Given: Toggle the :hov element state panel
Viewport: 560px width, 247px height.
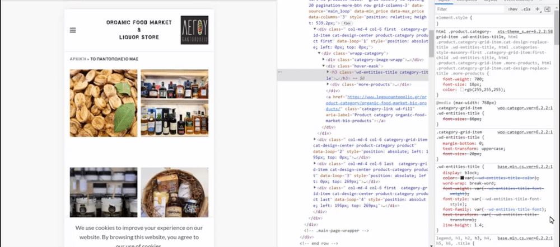Looking at the screenshot, I should tap(512, 9).
